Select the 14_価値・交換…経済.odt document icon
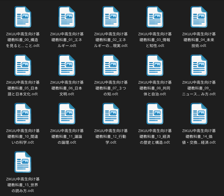Screen dimensions: 224x196 (x=199, y=114)
